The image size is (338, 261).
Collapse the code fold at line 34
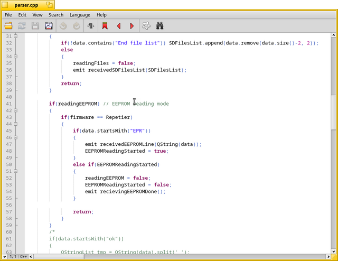point(15,57)
